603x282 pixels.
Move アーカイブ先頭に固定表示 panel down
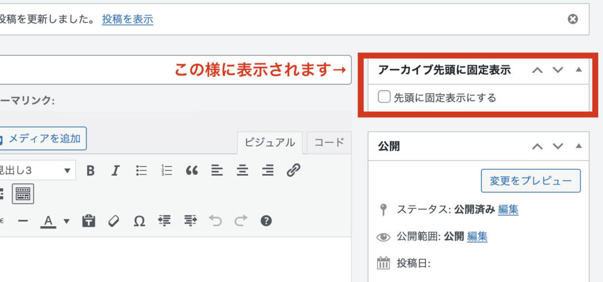(558, 70)
